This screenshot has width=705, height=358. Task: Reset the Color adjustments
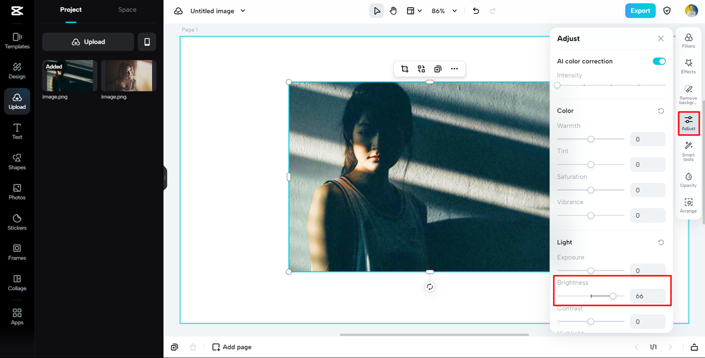coord(660,111)
